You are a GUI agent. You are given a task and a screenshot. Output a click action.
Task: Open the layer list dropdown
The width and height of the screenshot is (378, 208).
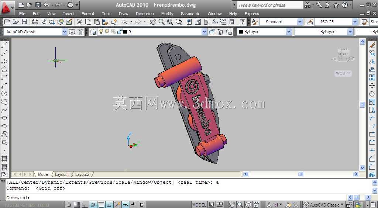pos(204,32)
